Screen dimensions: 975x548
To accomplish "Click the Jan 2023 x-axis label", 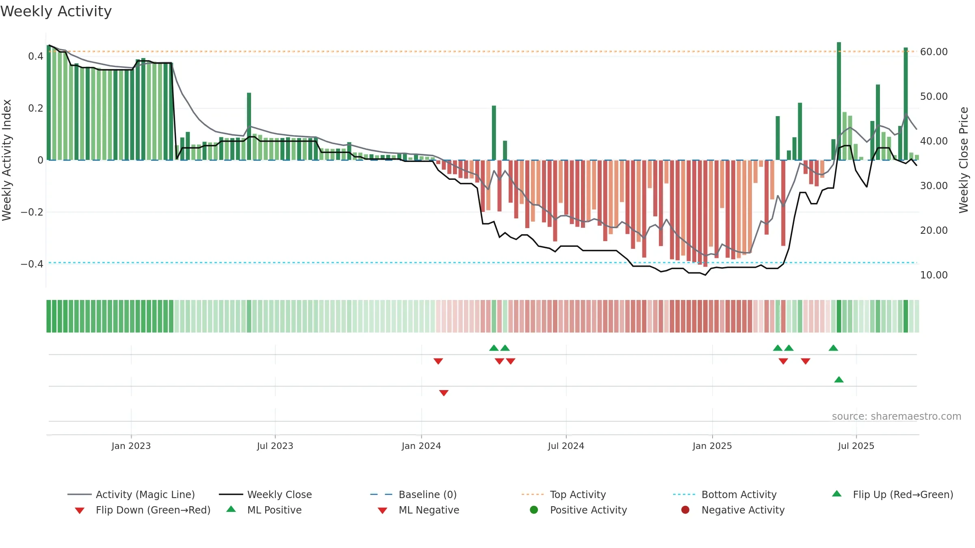I will pyautogui.click(x=131, y=446).
